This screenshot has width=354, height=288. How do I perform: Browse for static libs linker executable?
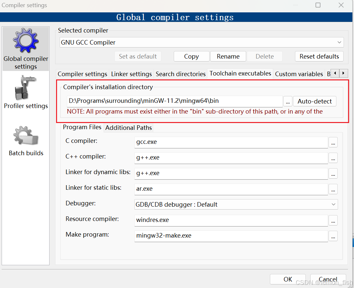[333, 189]
